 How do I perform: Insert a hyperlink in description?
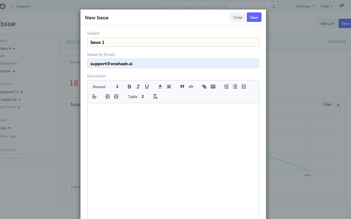[204, 87]
